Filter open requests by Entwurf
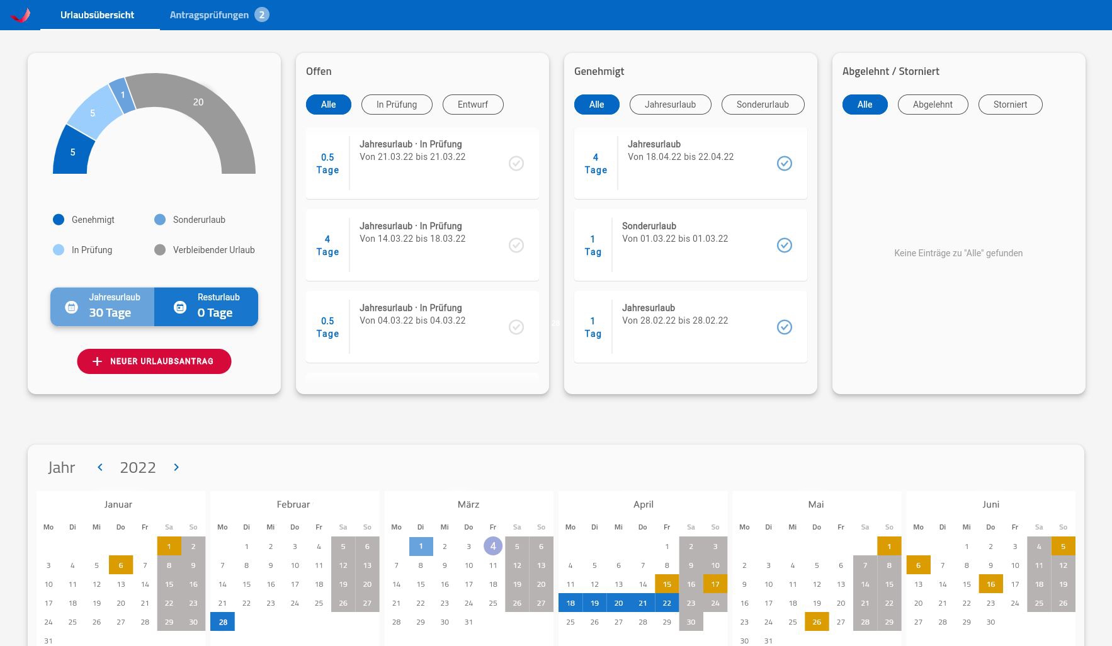Screen dimensions: 1112x646 coord(472,105)
